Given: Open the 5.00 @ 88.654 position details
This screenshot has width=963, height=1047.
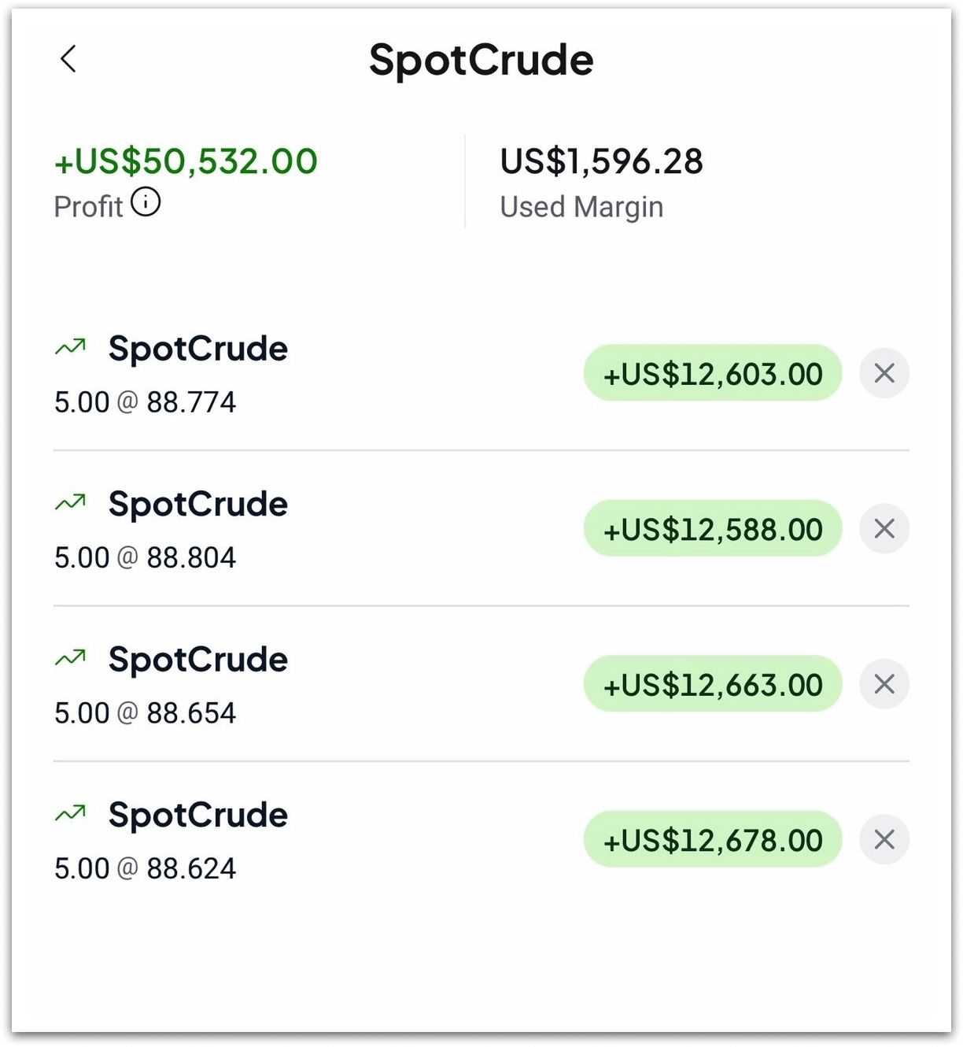Looking at the screenshot, I should 145,713.
